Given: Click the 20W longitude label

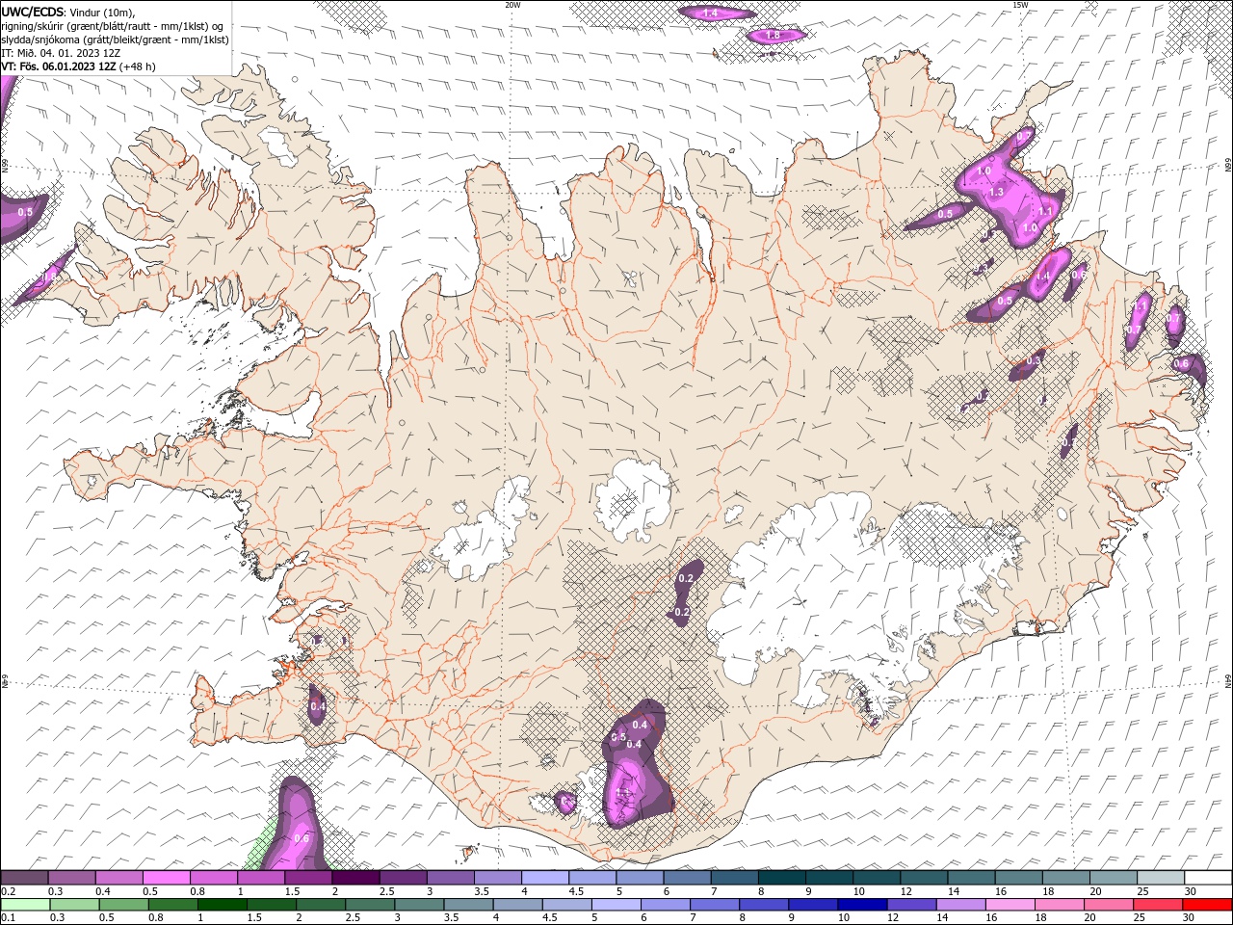Looking at the screenshot, I should [513, 5].
